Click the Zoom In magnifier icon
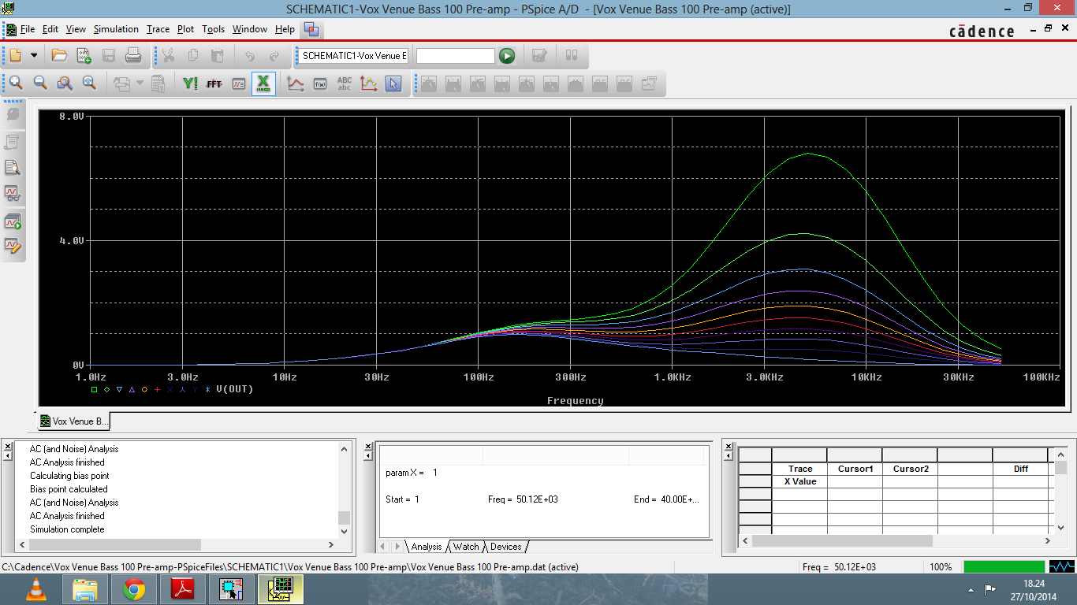 click(16, 84)
